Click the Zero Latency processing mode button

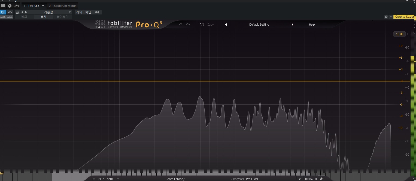pyautogui.click(x=176, y=179)
